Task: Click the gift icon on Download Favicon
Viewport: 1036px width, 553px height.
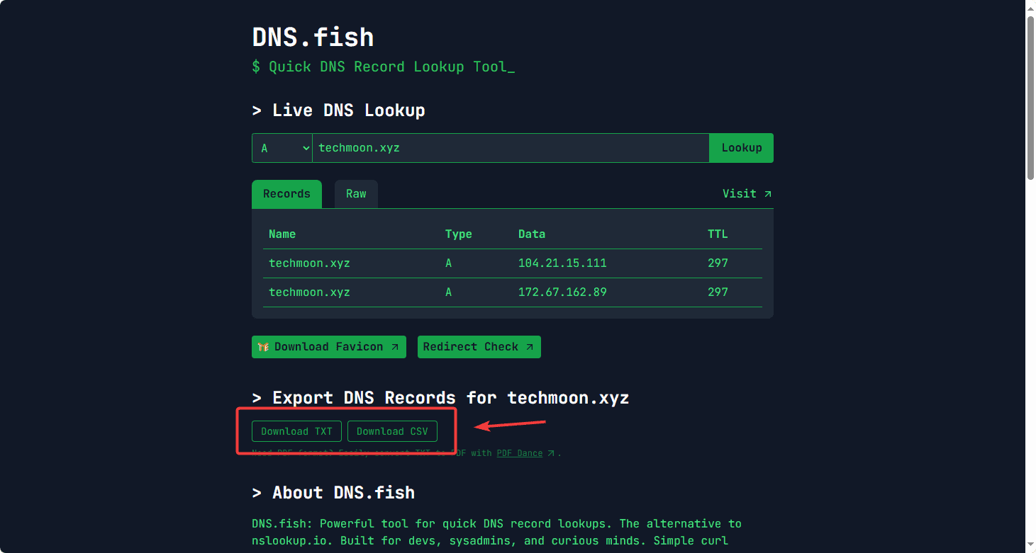Action: pyautogui.click(x=264, y=347)
